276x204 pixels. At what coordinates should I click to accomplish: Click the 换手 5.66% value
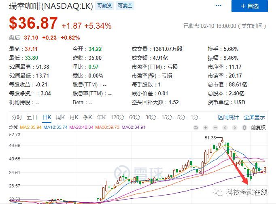click(x=231, y=49)
